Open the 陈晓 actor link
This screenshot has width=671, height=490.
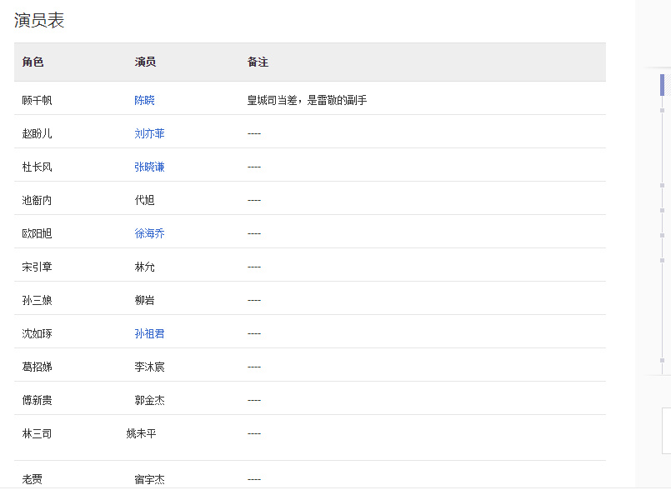[145, 100]
